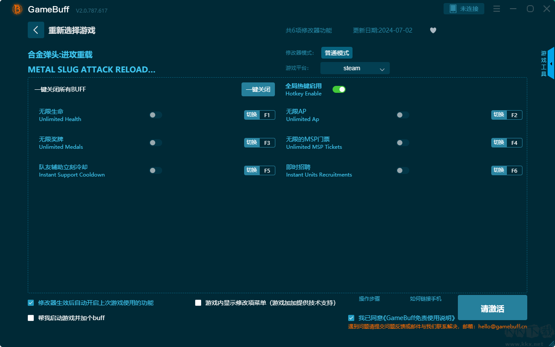The height and width of the screenshot is (347, 555).
Task: Click the normal mode trainer mode button
Action: point(337,53)
